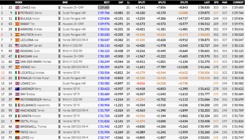Click the SPLIT2 column header
The height and width of the screenshot is (140, 245).
coord(162,2)
